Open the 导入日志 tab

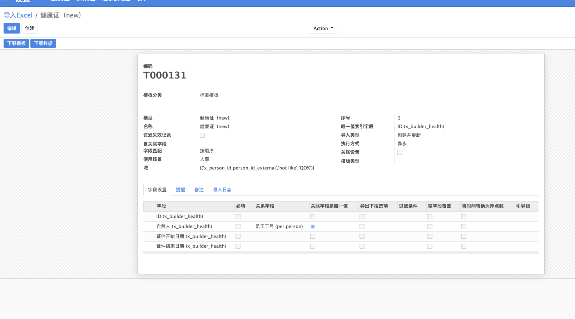(x=222, y=189)
